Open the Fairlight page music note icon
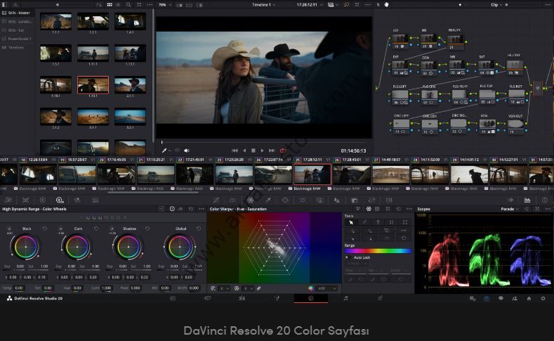This screenshot has height=341, width=554. click(x=345, y=298)
